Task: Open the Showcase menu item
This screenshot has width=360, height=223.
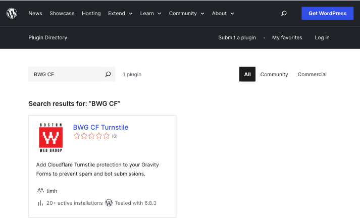Action: point(62,14)
